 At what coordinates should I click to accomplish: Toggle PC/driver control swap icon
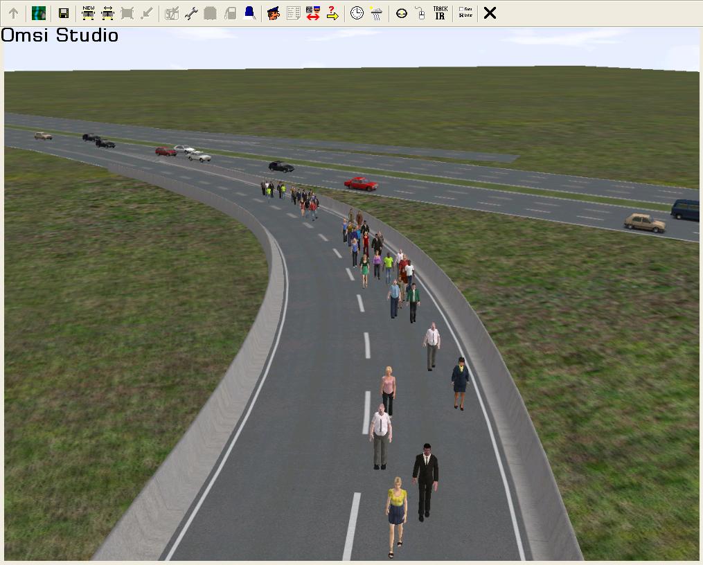[312, 13]
